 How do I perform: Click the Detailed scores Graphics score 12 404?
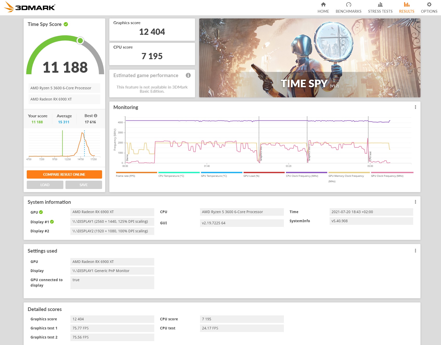point(112,319)
